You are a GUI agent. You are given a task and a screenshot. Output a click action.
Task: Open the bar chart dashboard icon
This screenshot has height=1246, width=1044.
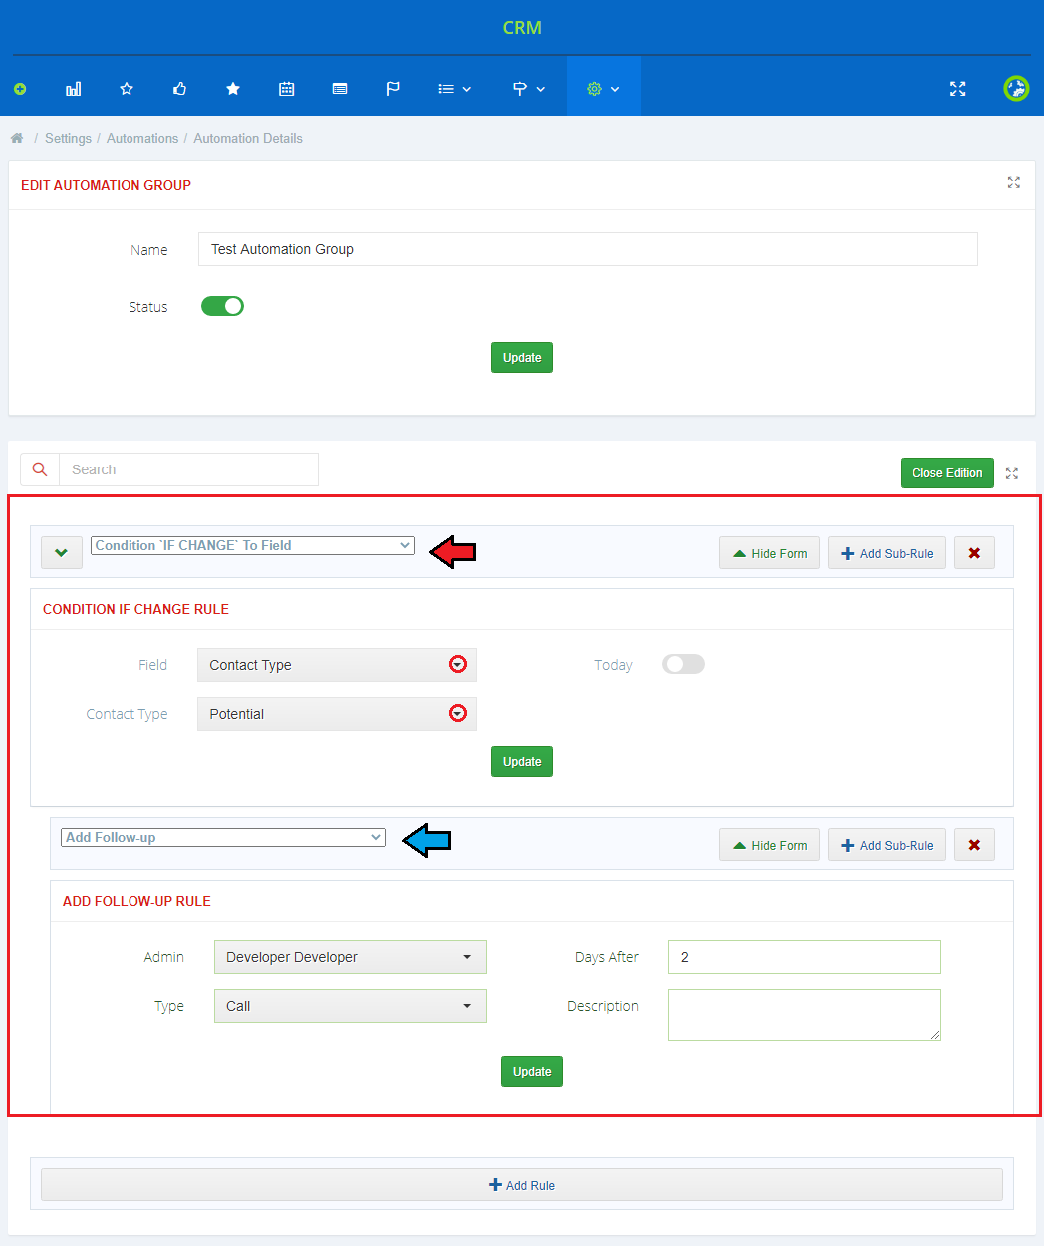(x=74, y=89)
